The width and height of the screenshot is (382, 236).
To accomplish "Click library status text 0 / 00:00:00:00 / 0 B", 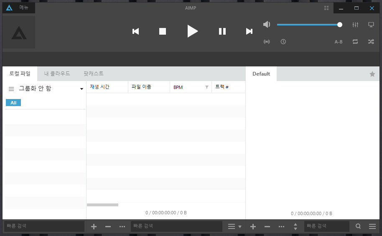I will [166, 213].
